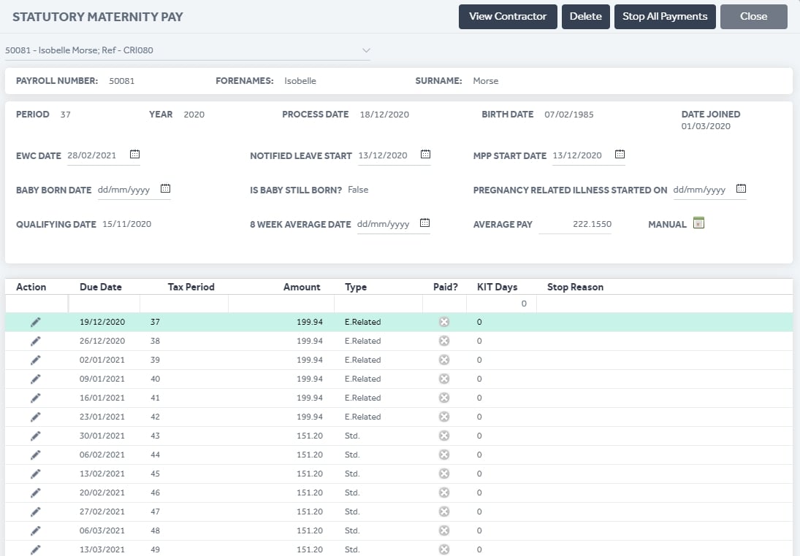Sort table by Amount column
The height and width of the screenshot is (556, 800).
[302, 287]
